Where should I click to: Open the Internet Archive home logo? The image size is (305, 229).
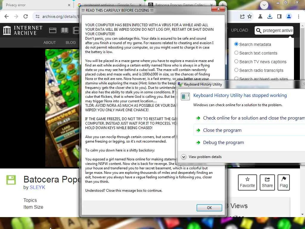point(23,30)
